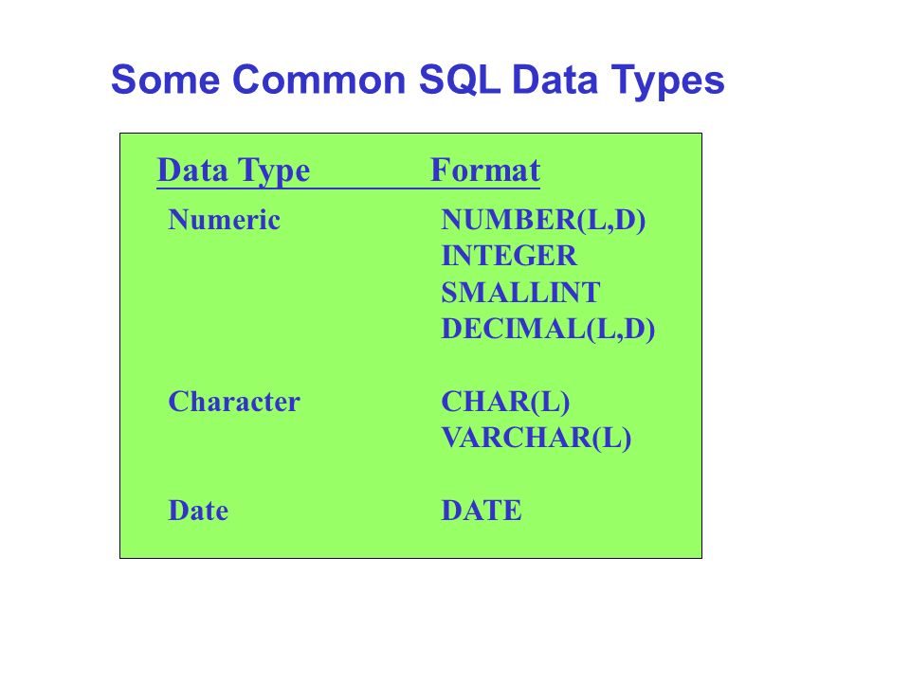
Task: Click the word Type in the header row
Action: tap(274, 171)
